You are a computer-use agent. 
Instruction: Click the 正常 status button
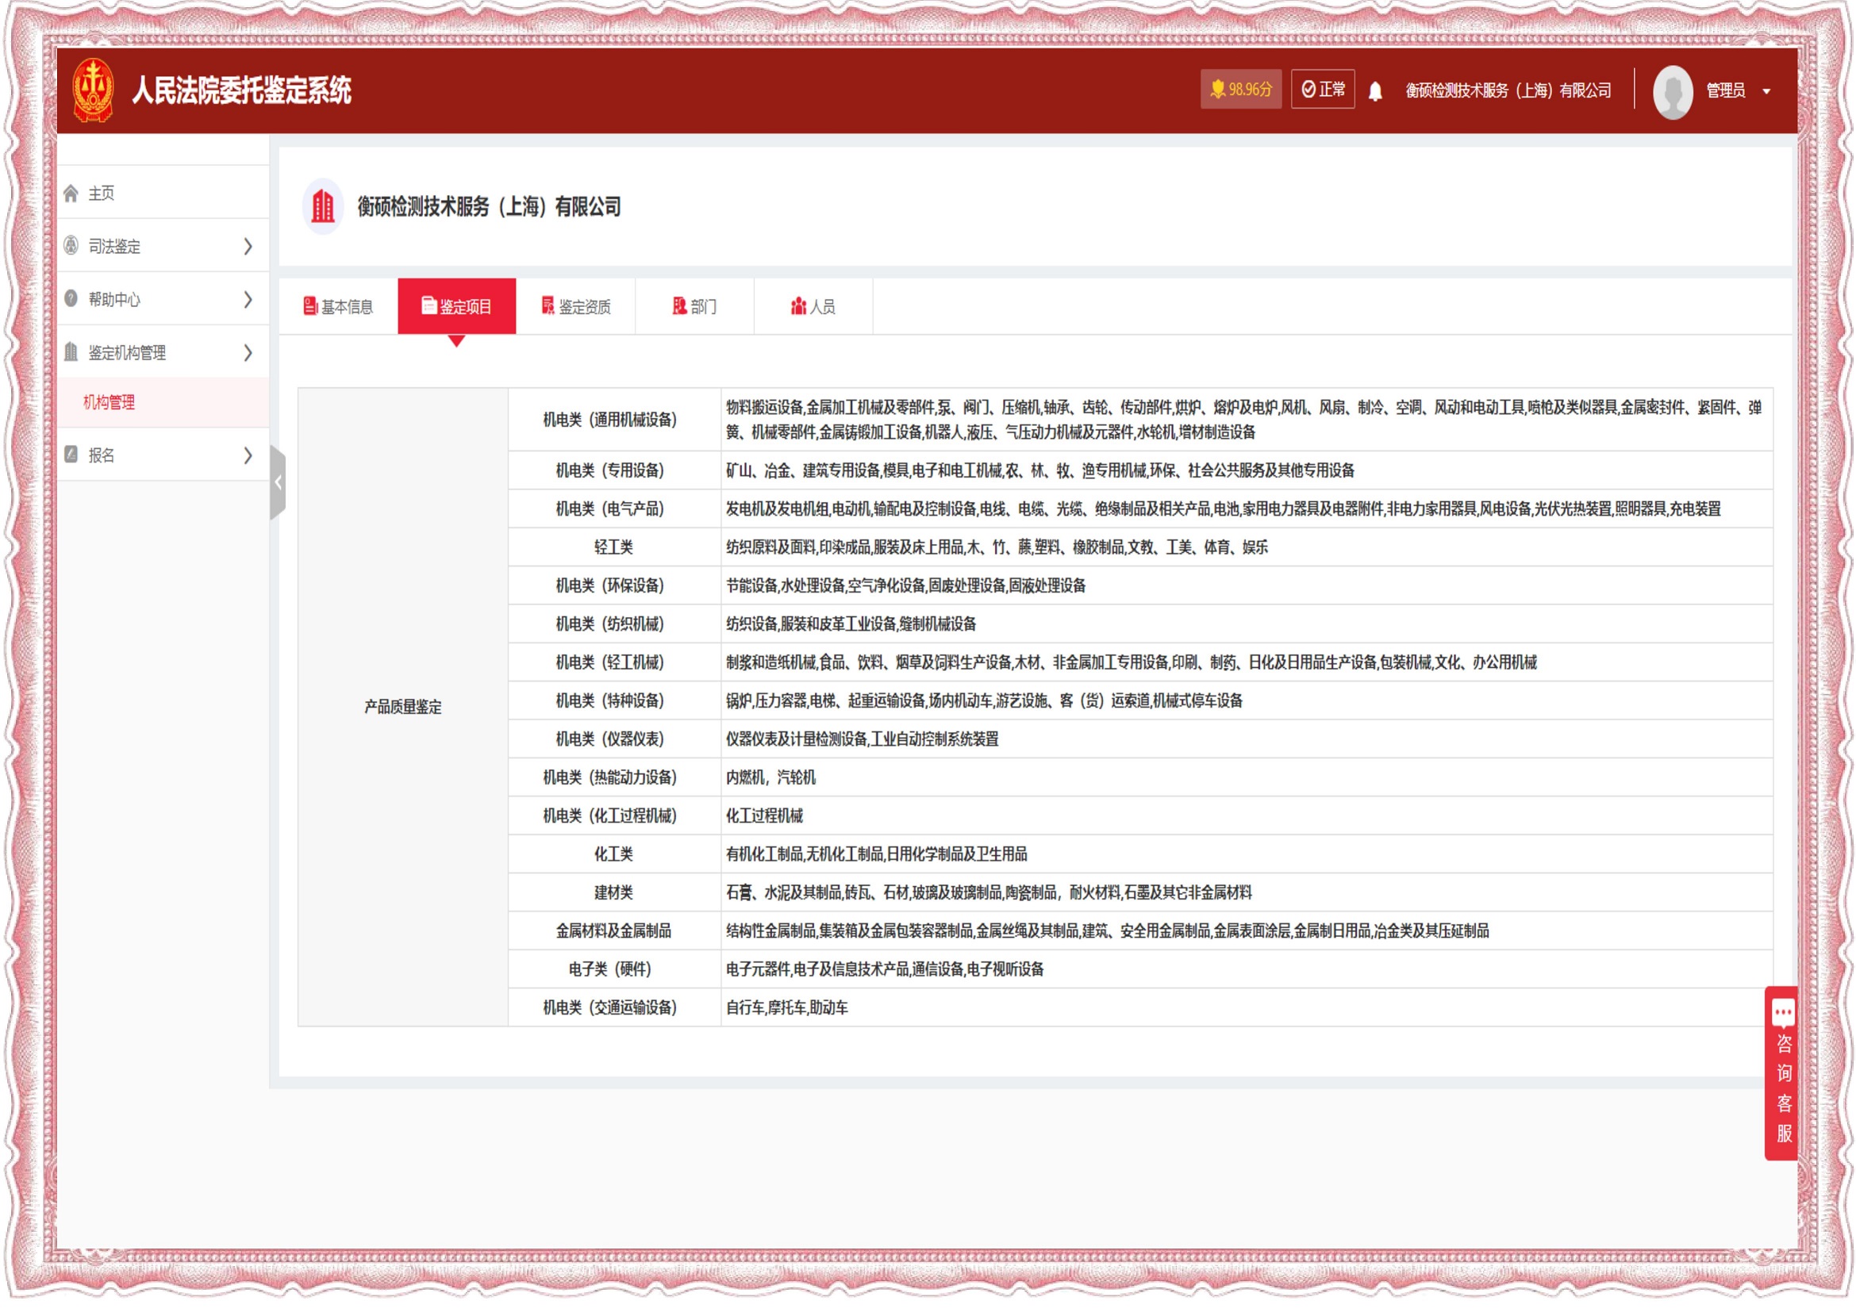[x=1323, y=90]
